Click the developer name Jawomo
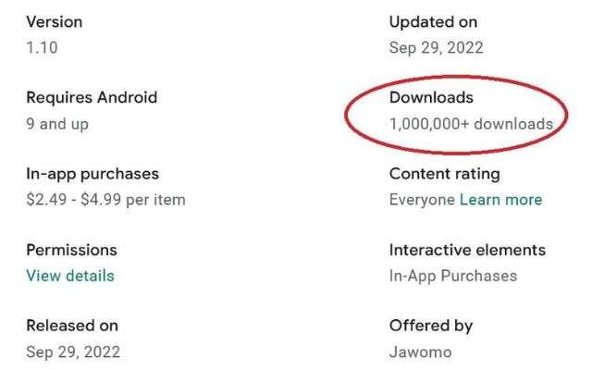Screen dimensions: 592x370 coord(420,351)
